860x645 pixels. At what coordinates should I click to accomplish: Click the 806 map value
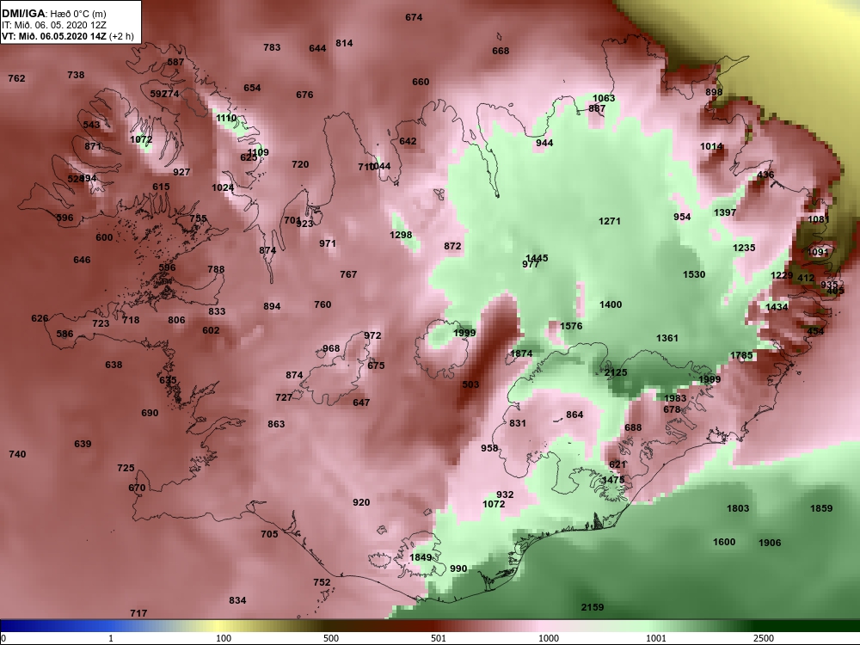tap(176, 320)
